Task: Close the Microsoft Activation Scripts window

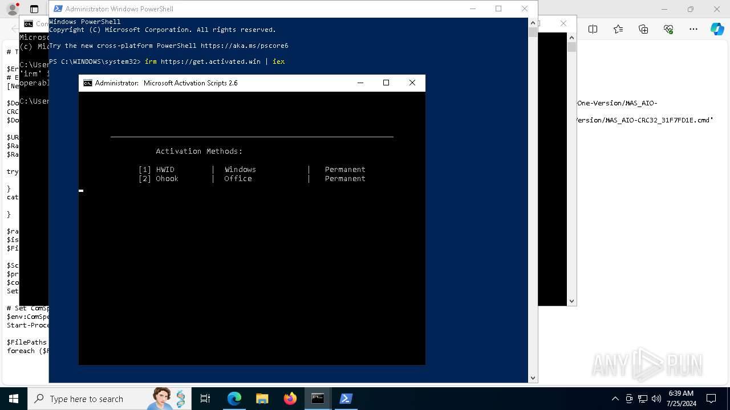Action: (412, 83)
